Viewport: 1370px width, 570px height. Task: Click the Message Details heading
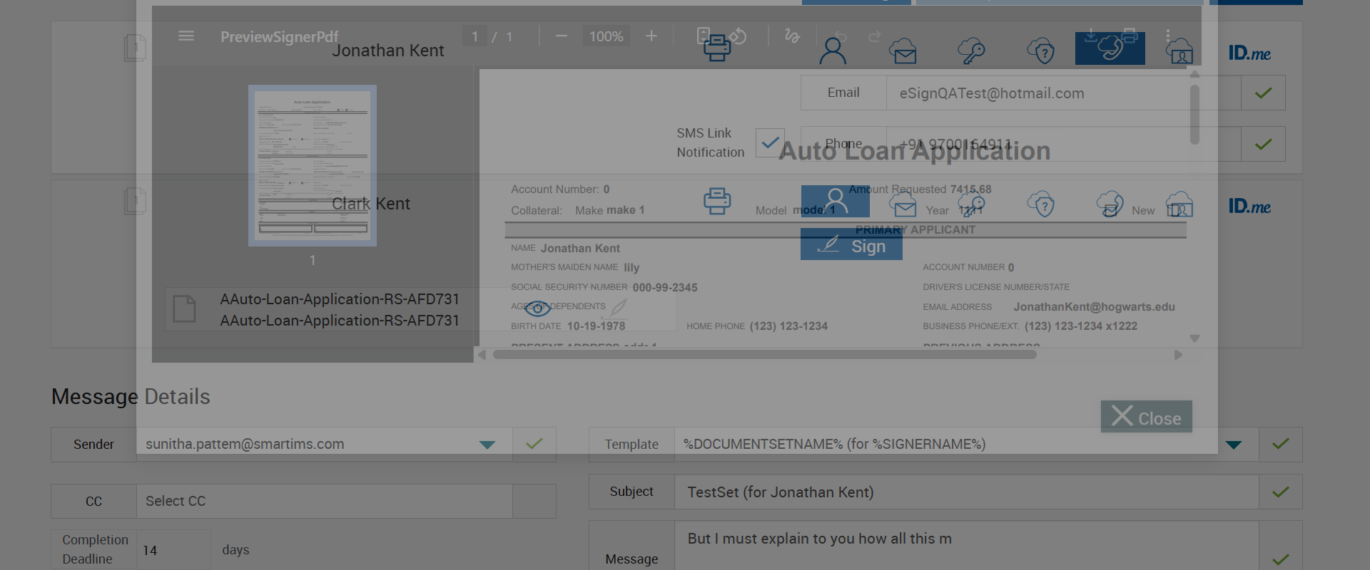coord(131,396)
